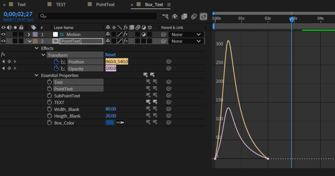Collapse the Effects group
The width and height of the screenshot is (335, 176).
(37, 48)
